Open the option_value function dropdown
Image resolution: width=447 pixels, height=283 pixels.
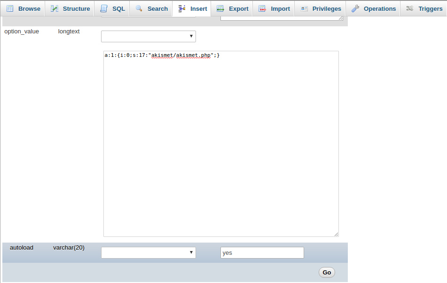(148, 36)
